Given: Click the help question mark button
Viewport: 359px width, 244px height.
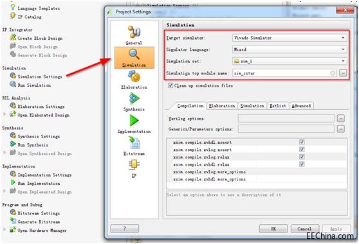Looking at the screenshot, I should (x=125, y=229).
